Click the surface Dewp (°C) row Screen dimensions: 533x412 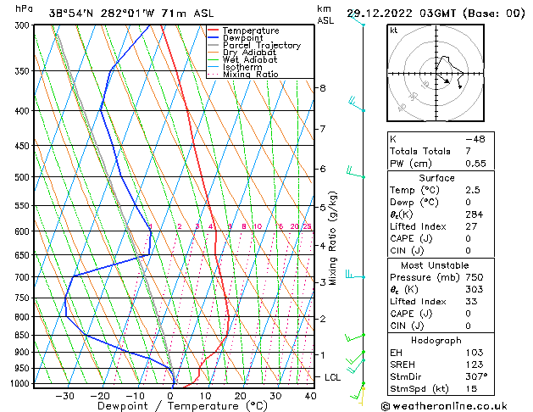(x=441, y=203)
